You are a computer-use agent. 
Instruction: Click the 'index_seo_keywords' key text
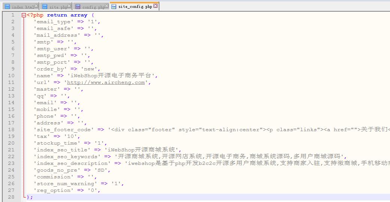67,157
